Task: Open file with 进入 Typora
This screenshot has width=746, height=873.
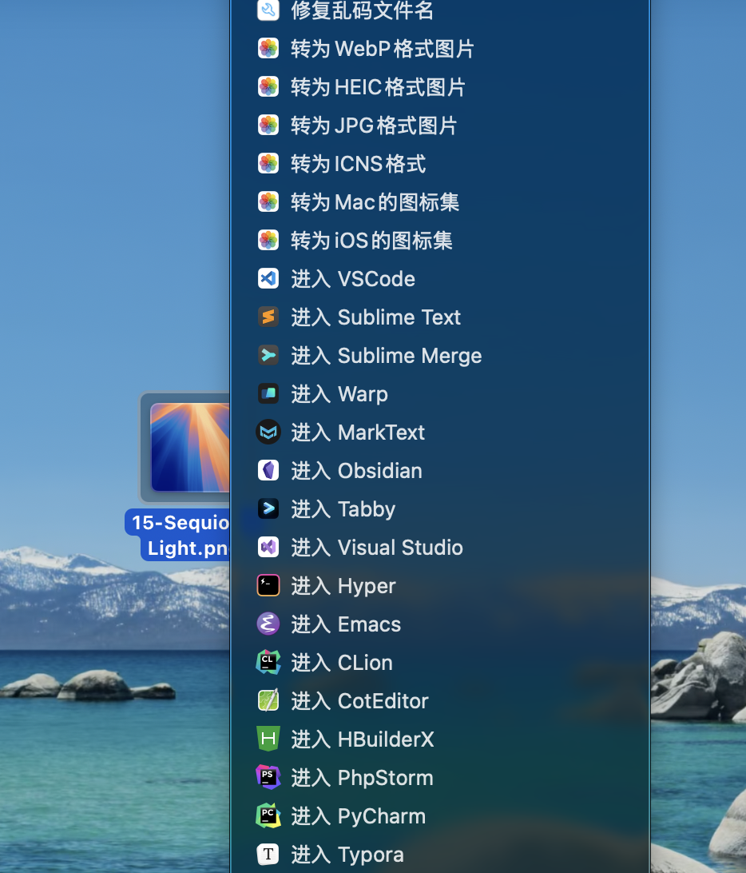Action: click(347, 855)
